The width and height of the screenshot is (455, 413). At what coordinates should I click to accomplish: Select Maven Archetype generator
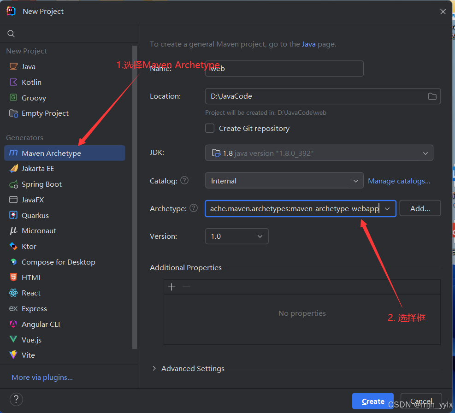coord(65,153)
